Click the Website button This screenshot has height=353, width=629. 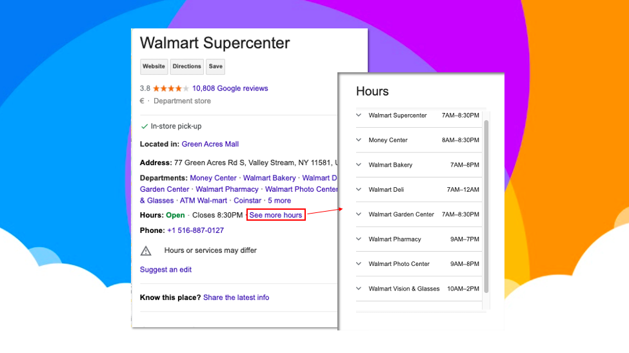point(154,66)
